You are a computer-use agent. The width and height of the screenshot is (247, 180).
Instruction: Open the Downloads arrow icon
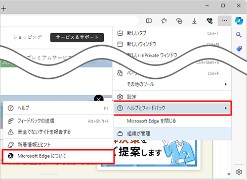coord(194,21)
